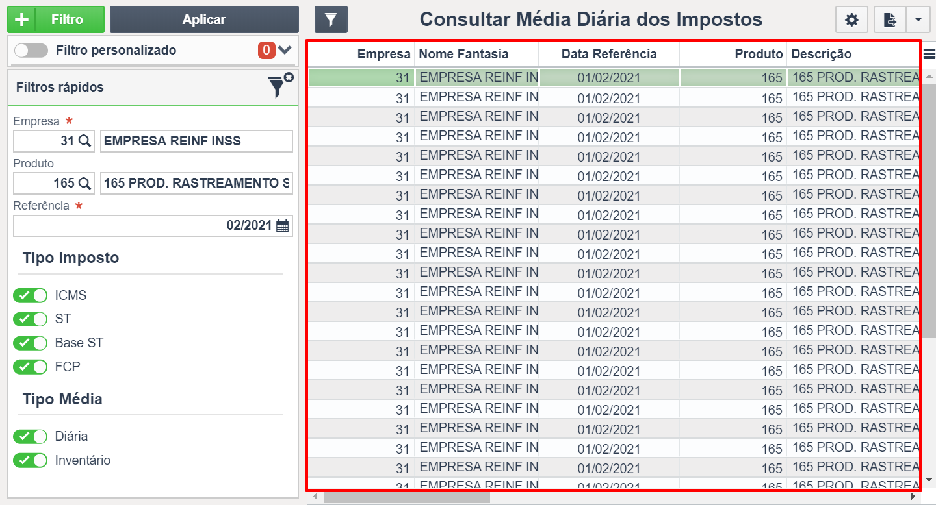Image resolution: width=936 pixels, height=505 pixels.
Task: Click the grid scroll-down arrow
Action: 929,480
